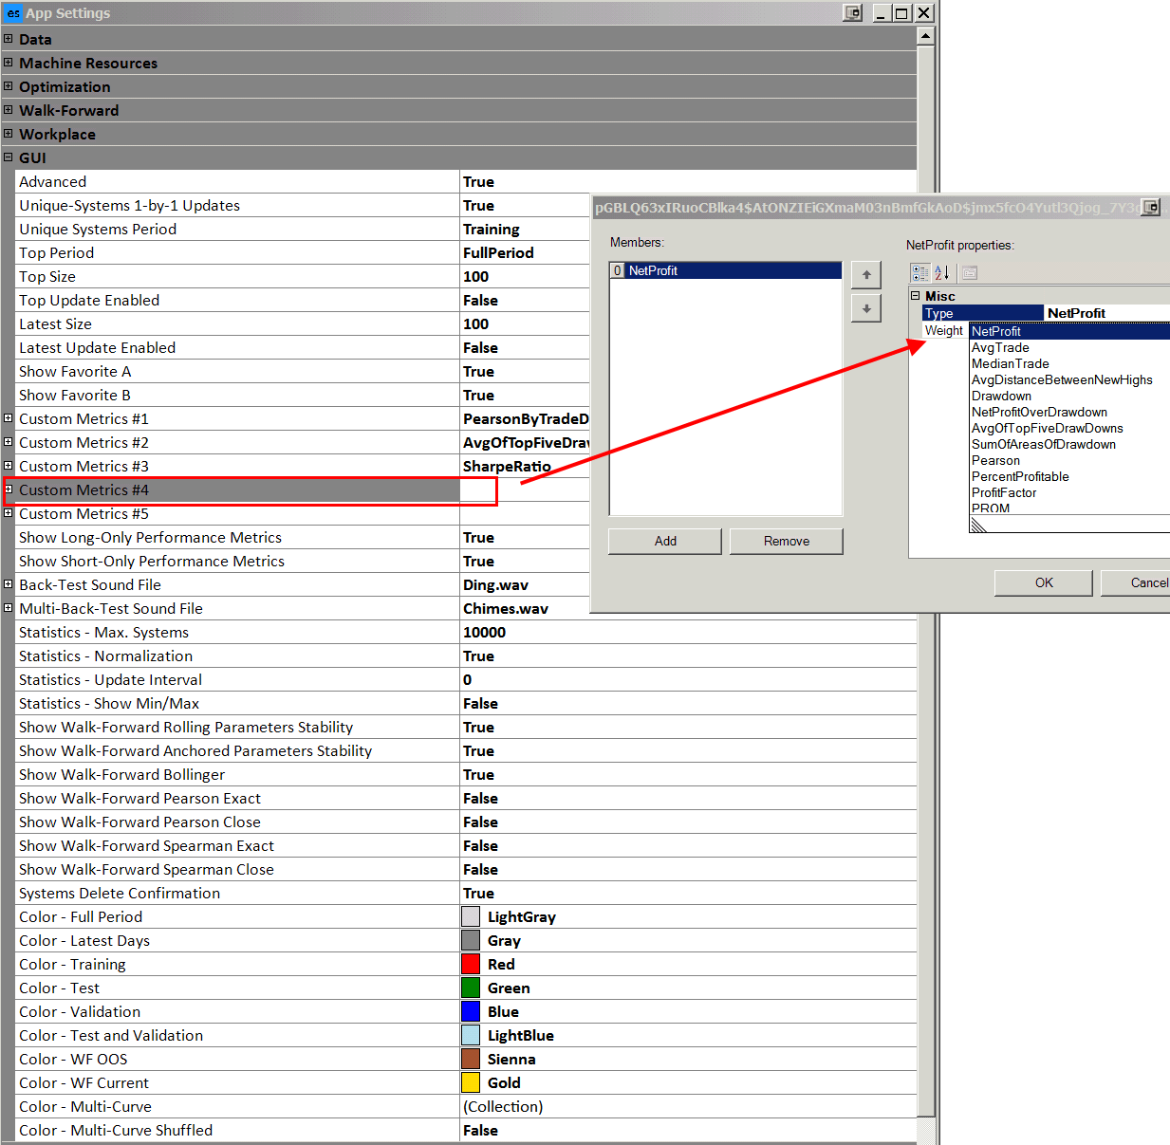Click the dialog title bar restore icon
This screenshot has height=1145, width=1170.
point(1150,207)
